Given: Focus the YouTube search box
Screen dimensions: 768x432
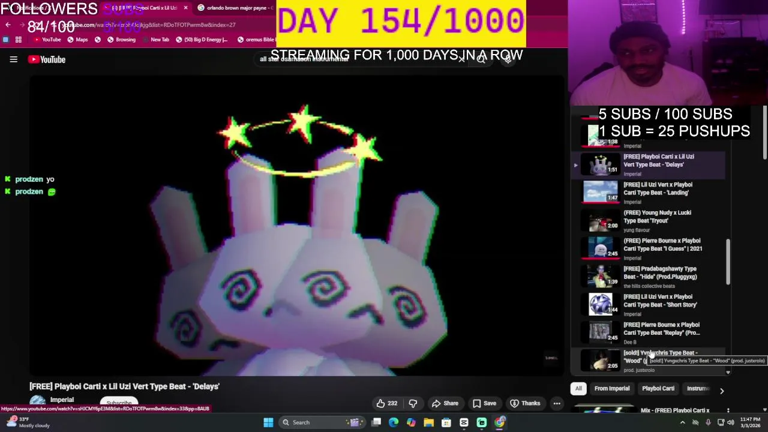Looking at the screenshot, I should point(360,59).
